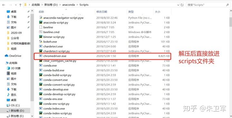Select conda-develop.exe application icon

coord(41,89)
